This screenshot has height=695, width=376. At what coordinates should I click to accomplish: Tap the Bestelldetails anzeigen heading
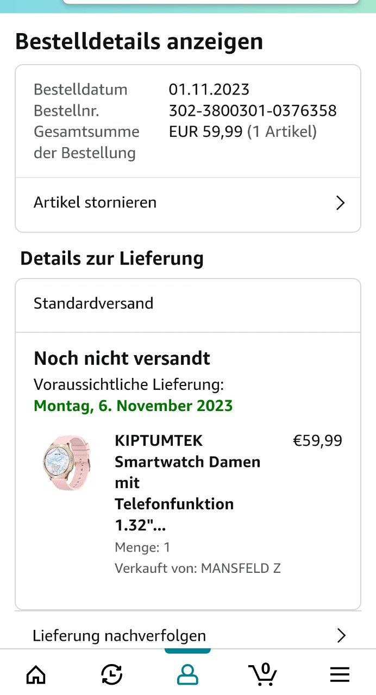click(139, 42)
